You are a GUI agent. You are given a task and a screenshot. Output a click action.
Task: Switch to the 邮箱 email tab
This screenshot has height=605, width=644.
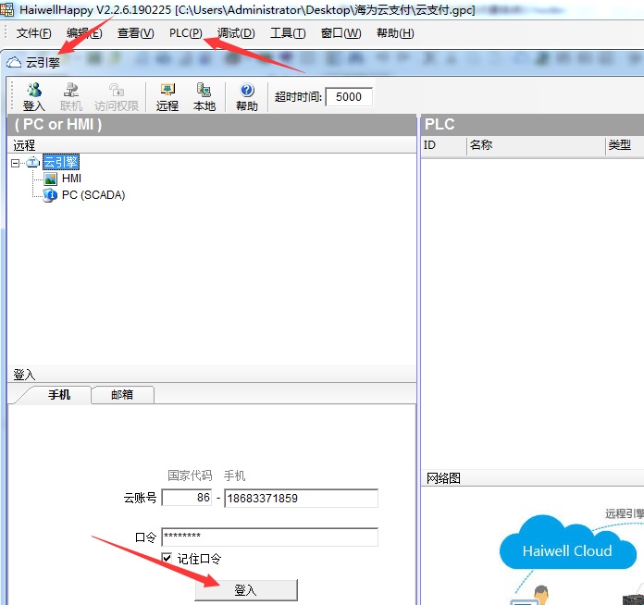[x=121, y=395]
